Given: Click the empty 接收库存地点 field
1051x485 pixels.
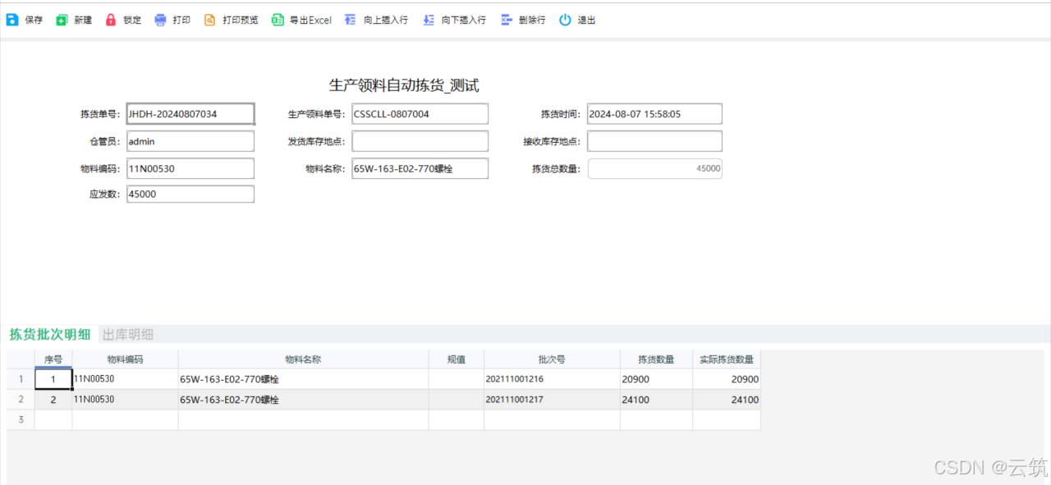Looking at the screenshot, I should coord(654,141).
